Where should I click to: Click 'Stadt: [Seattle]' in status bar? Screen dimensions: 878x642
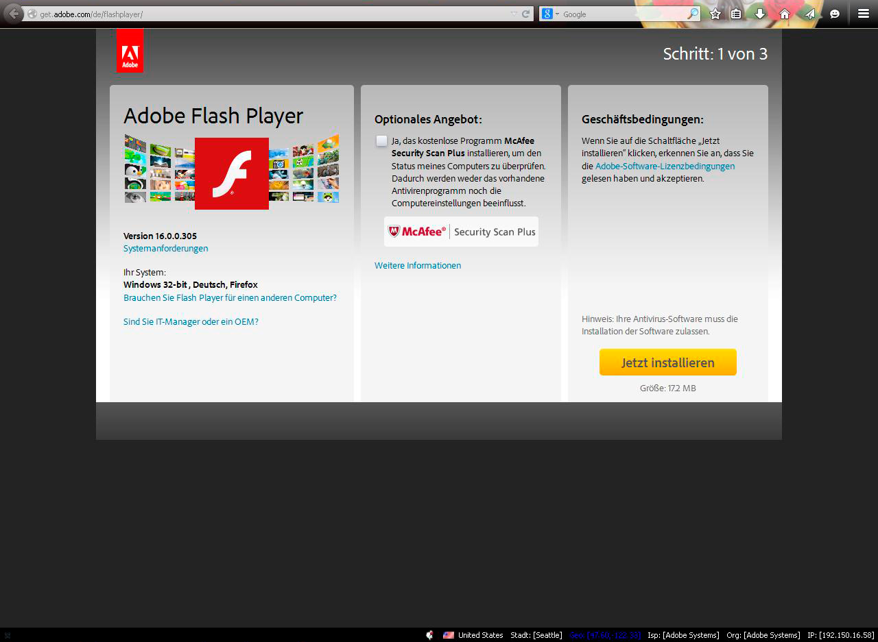[x=536, y=635]
